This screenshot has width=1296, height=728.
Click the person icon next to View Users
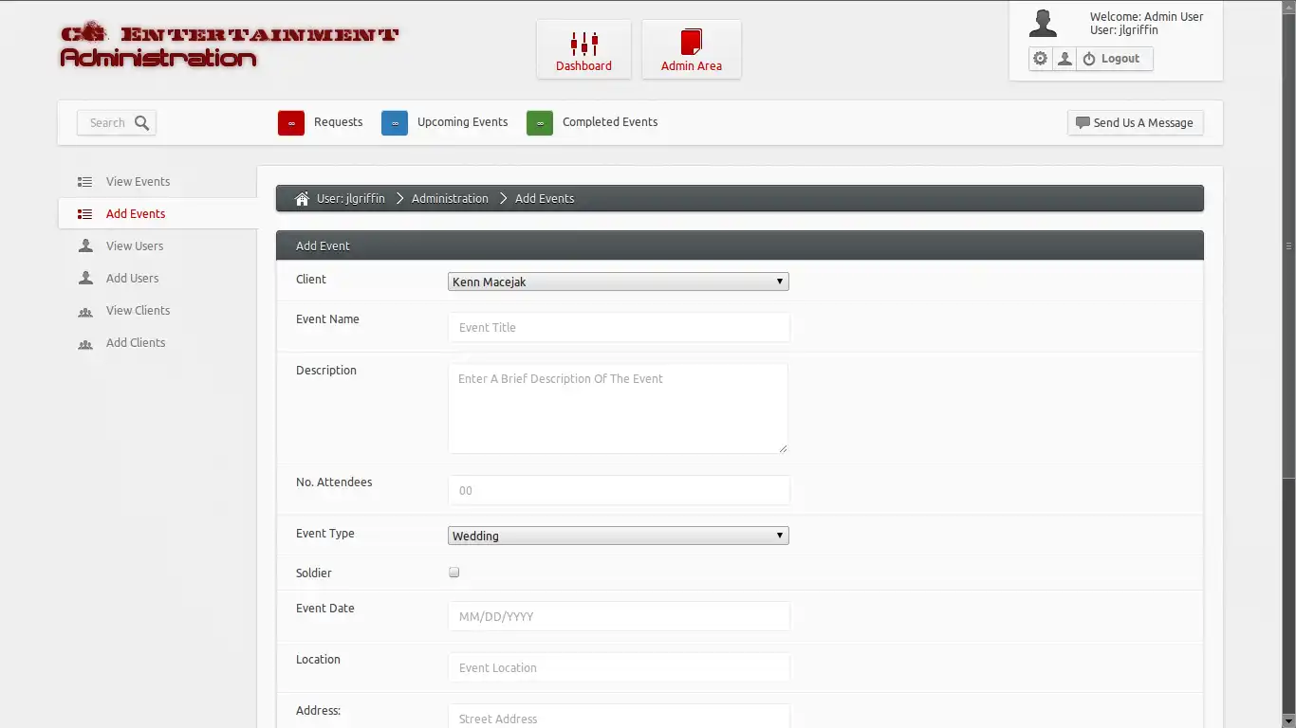click(x=85, y=246)
